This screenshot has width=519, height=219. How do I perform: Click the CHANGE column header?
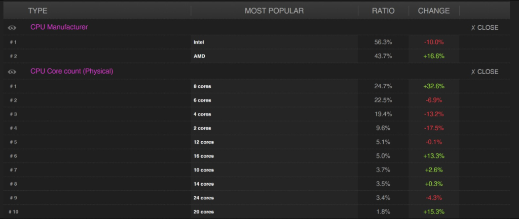coord(433,11)
